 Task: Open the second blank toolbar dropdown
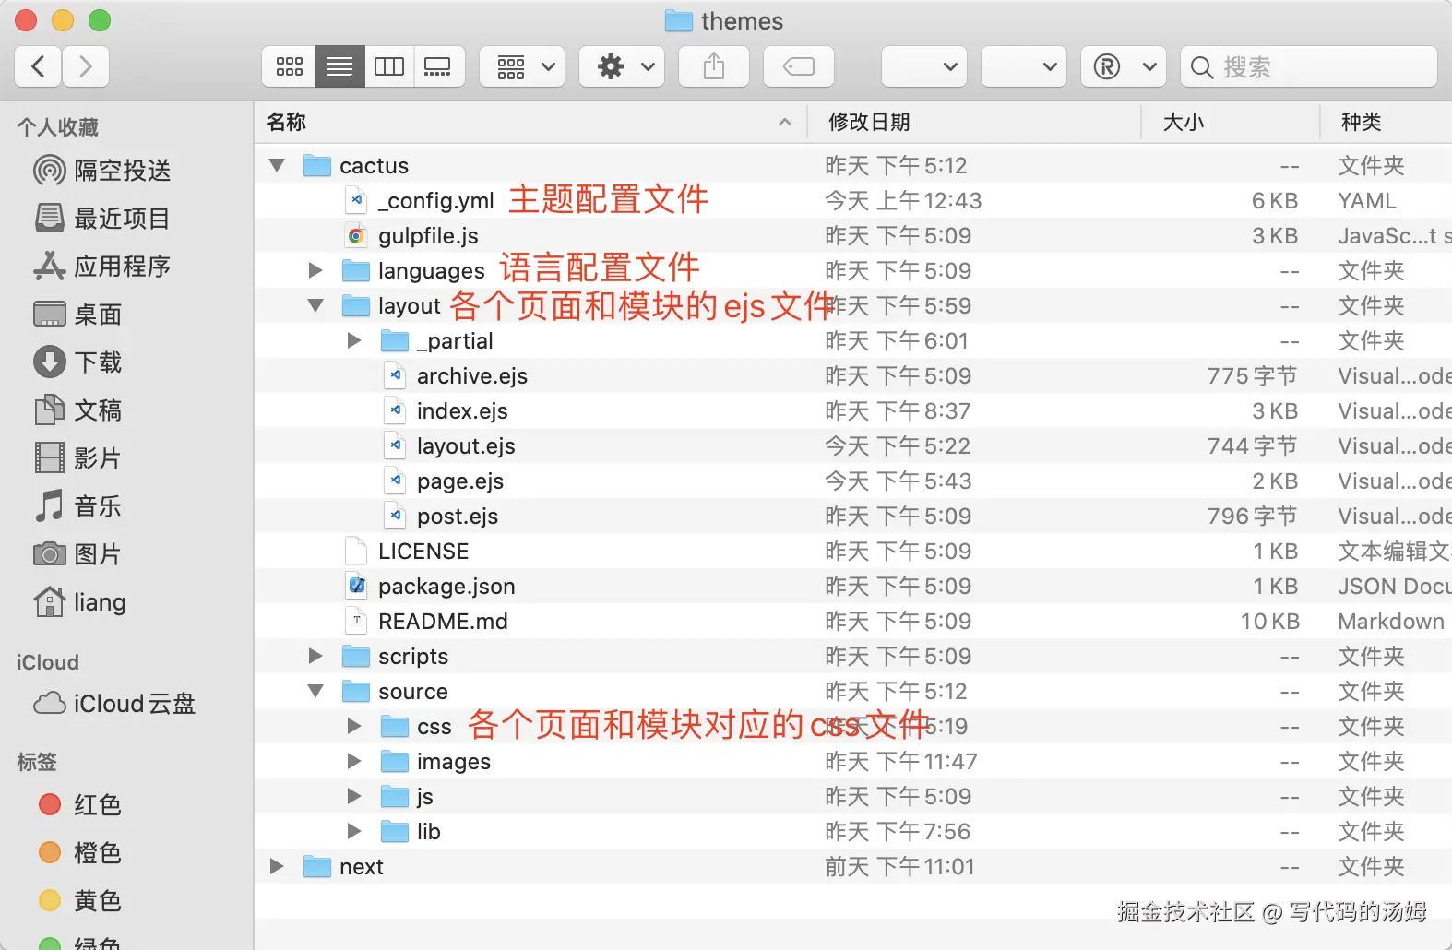point(1024,66)
